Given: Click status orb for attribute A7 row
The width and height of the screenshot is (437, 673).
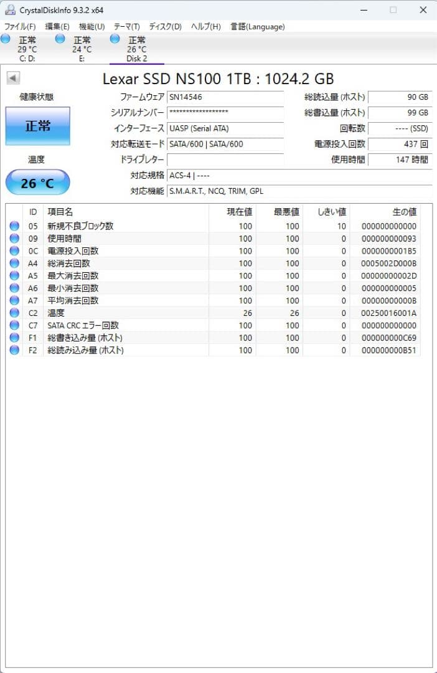Looking at the screenshot, I should (x=14, y=300).
